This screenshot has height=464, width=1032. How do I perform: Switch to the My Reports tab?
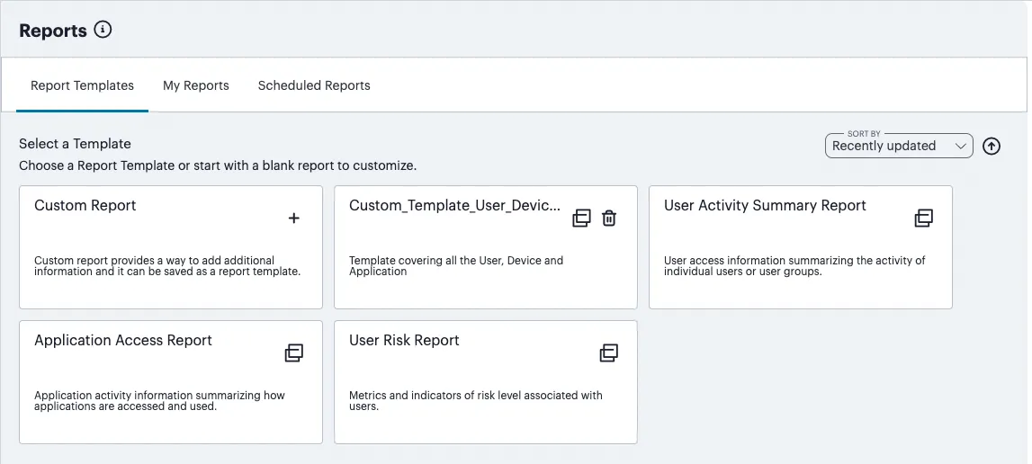point(196,85)
